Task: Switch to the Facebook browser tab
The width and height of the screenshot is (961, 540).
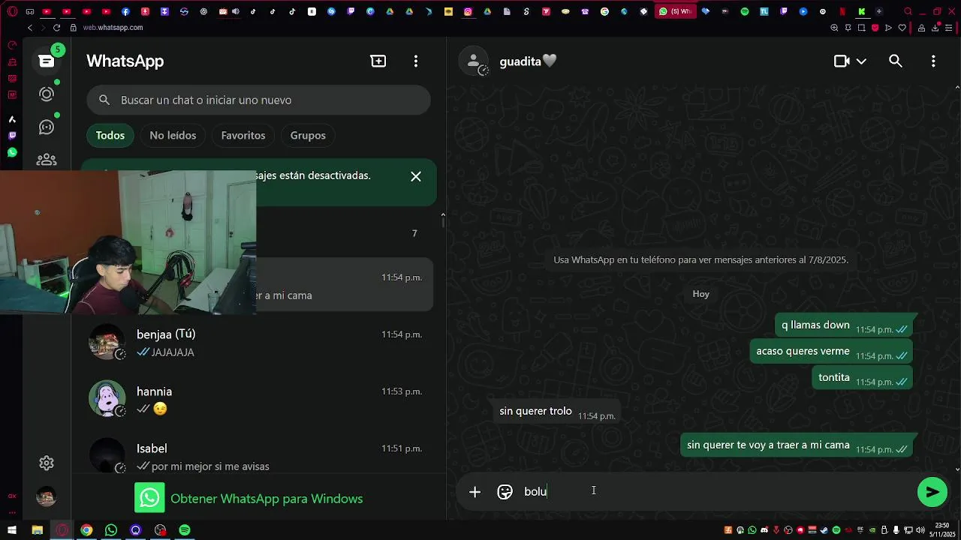Action: coord(125,11)
